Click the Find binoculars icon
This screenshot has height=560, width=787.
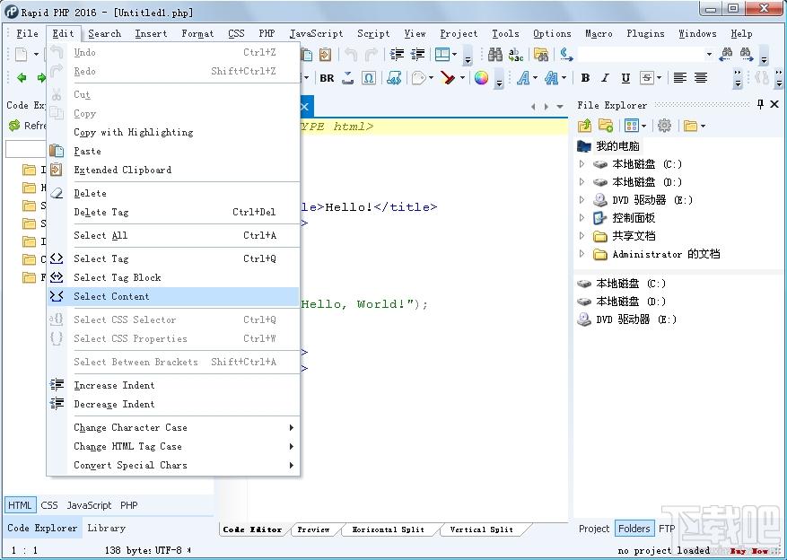point(495,54)
